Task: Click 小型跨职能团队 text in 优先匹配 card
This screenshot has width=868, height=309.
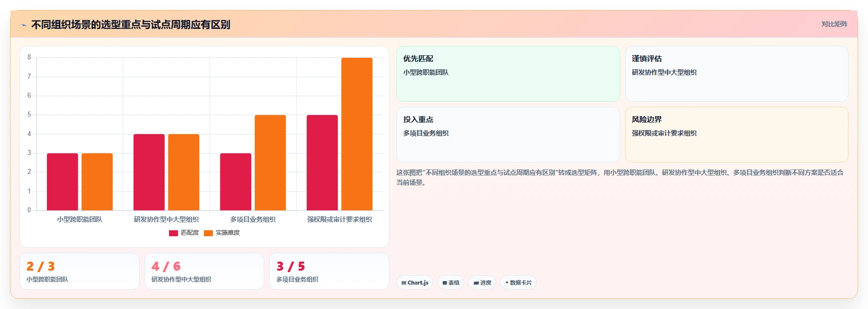Action: click(426, 72)
